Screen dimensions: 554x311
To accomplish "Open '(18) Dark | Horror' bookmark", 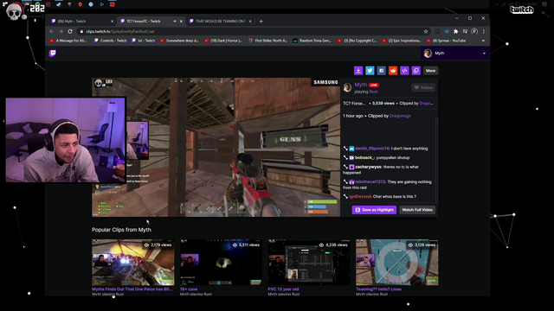I will 223,41.
